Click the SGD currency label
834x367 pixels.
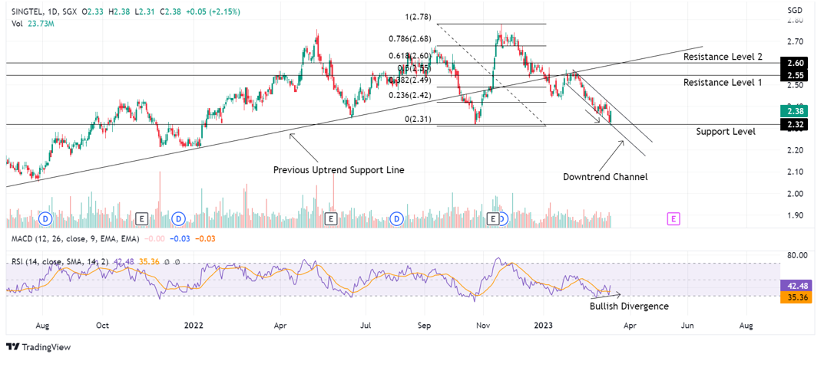pos(793,11)
